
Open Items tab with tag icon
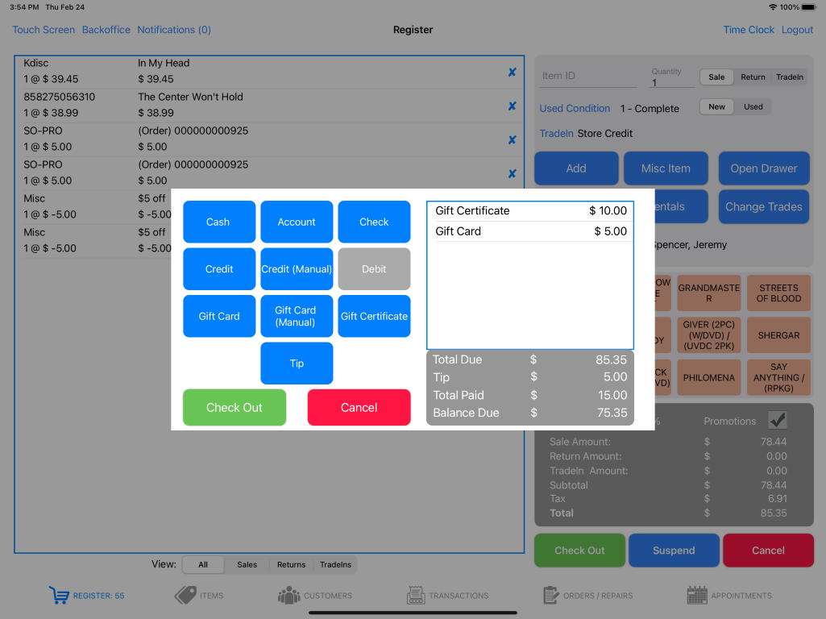[185, 596]
